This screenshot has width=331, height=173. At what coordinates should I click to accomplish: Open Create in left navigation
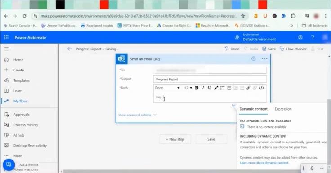[18, 70]
